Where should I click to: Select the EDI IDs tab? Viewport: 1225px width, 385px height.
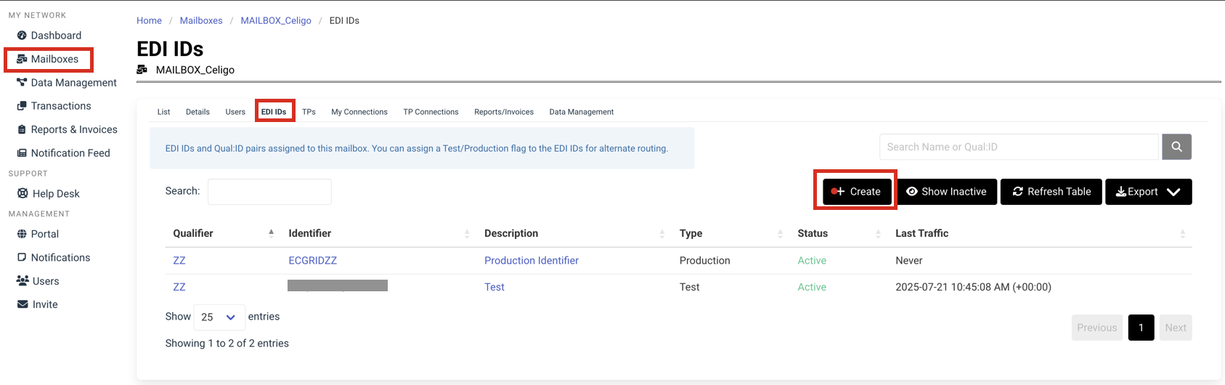[x=274, y=112]
